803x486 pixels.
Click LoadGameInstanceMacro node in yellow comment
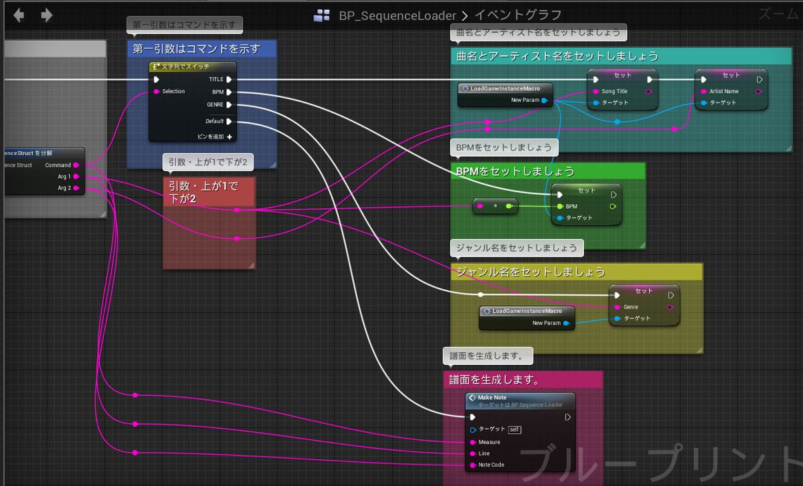[x=527, y=311]
